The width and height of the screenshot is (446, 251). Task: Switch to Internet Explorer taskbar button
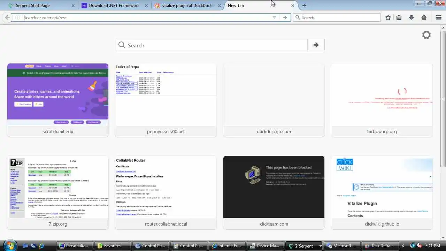tap(226, 246)
